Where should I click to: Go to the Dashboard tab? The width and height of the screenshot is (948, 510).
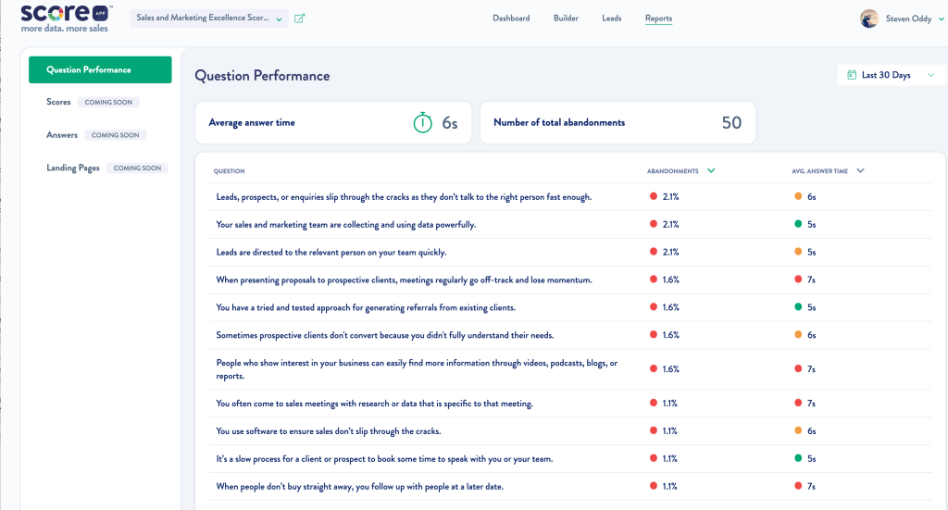point(511,19)
